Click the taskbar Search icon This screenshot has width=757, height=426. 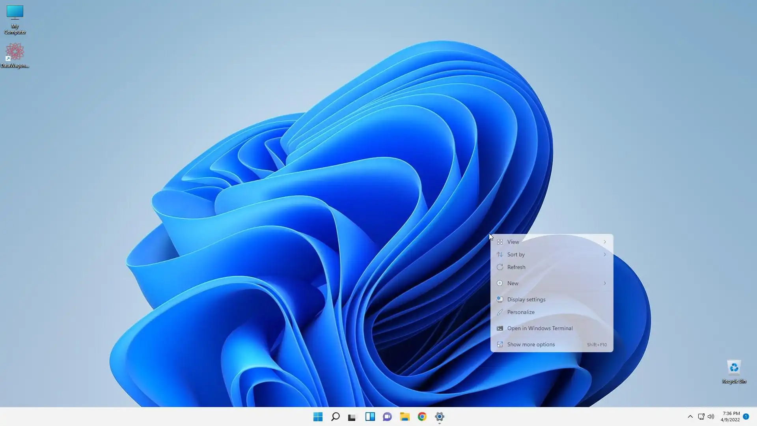tap(335, 417)
